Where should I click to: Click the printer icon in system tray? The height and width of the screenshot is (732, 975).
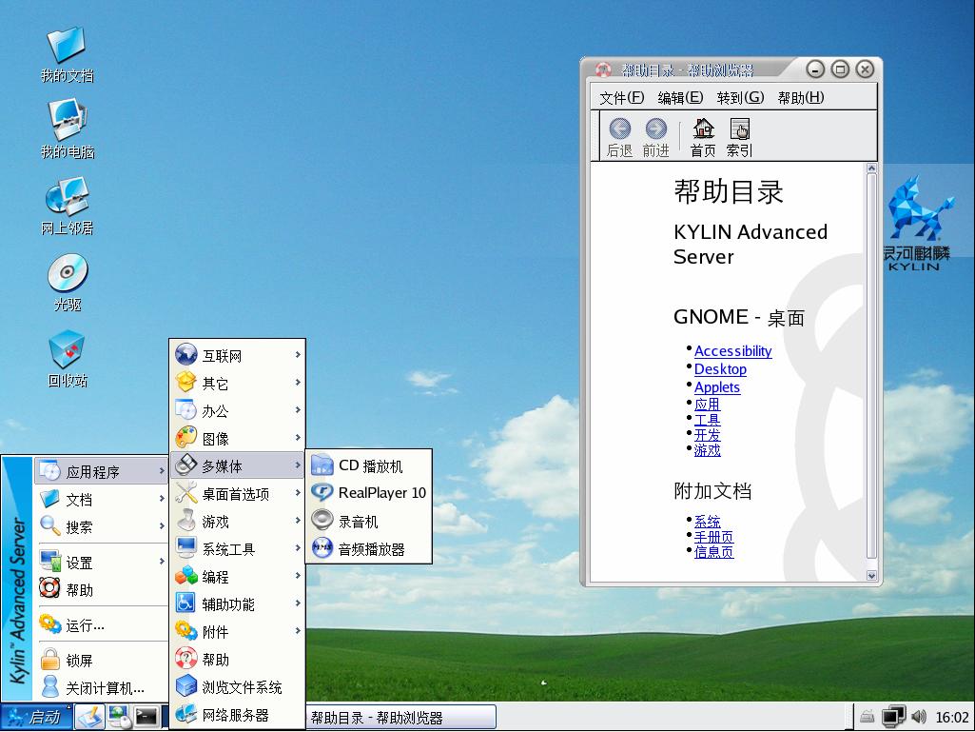pyautogui.click(x=868, y=717)
